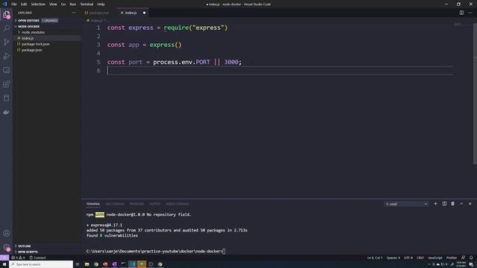
Task: Change JavaScript language mode
Action: (435, 258)
